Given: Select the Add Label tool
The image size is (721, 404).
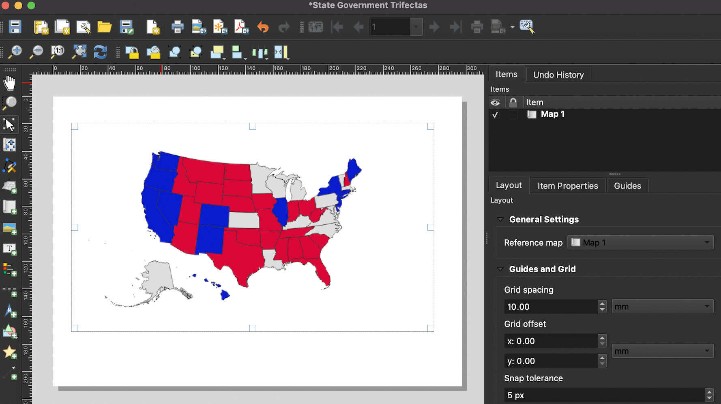Looking at the screenshot, I should [x=10, y=249].
